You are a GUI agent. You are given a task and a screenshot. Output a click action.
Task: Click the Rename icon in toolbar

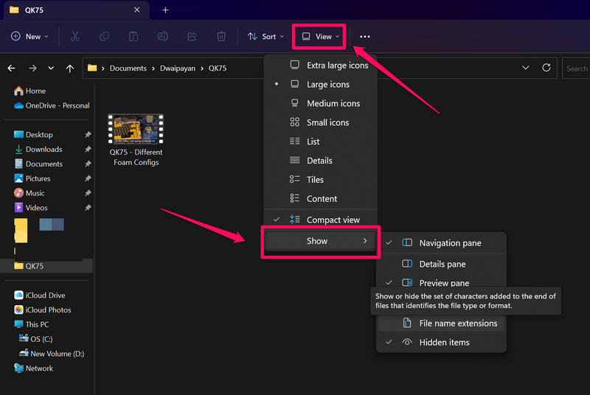point(163,36)
